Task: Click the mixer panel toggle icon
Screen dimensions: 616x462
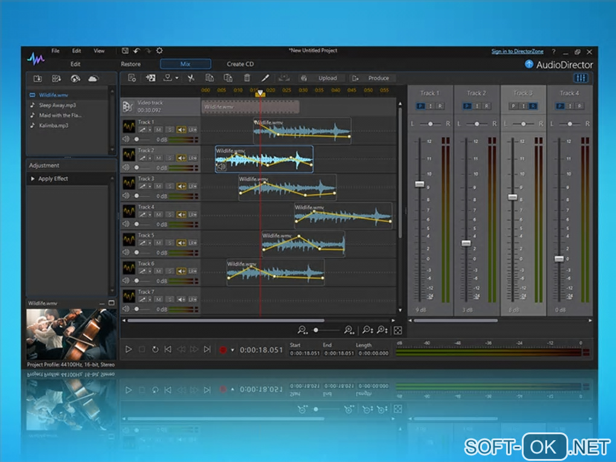Action: click(x=581, y=78)
